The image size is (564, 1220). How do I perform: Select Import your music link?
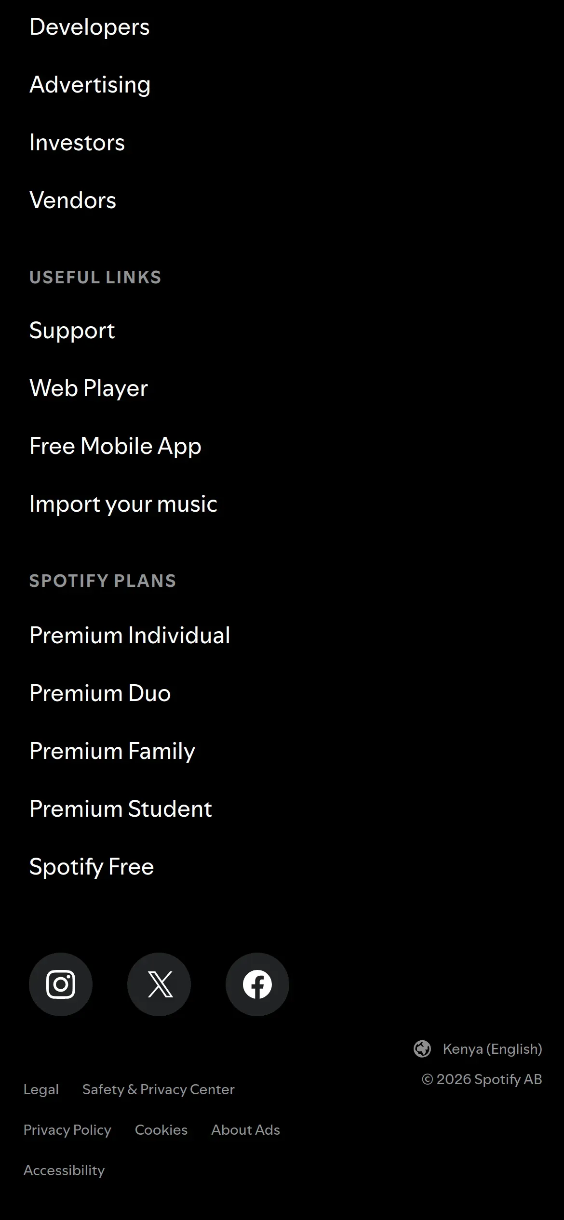[x=123, y=504]
